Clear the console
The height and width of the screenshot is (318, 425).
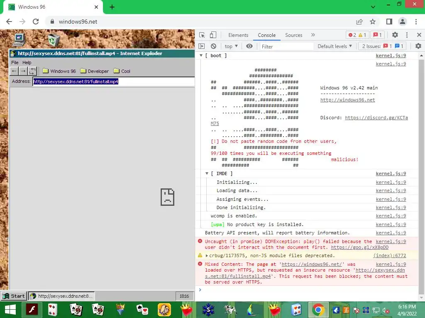pos(214,46)
